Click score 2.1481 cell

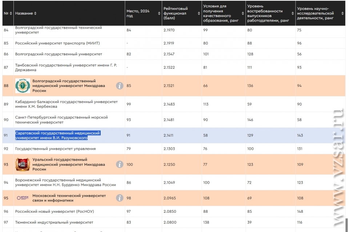tap(169, 120)
